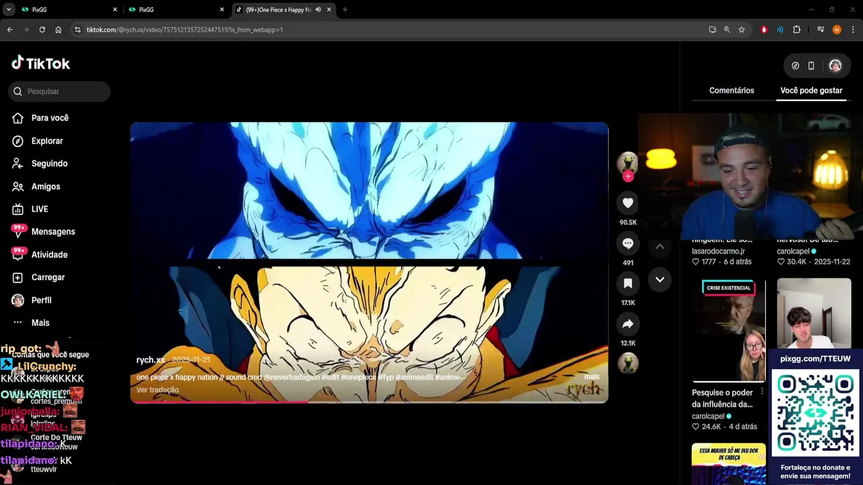Open a new browser tab
Viewport: 863px width, 485px height.
coord(345,9)
